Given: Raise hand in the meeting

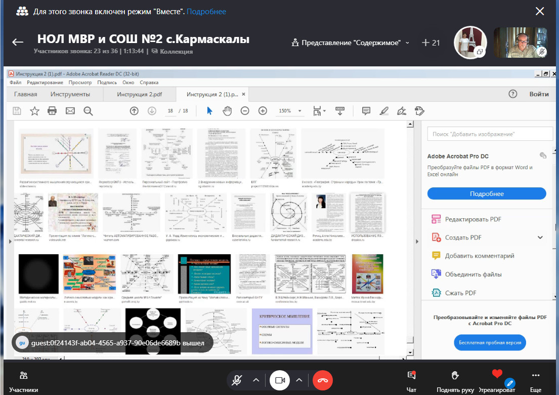Looking at the screenshot, I should pos(455,380).
